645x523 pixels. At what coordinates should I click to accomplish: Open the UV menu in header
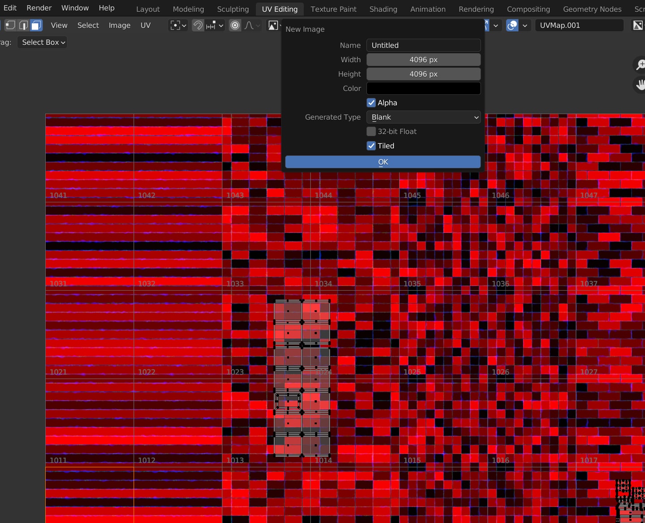coord(145,25)
